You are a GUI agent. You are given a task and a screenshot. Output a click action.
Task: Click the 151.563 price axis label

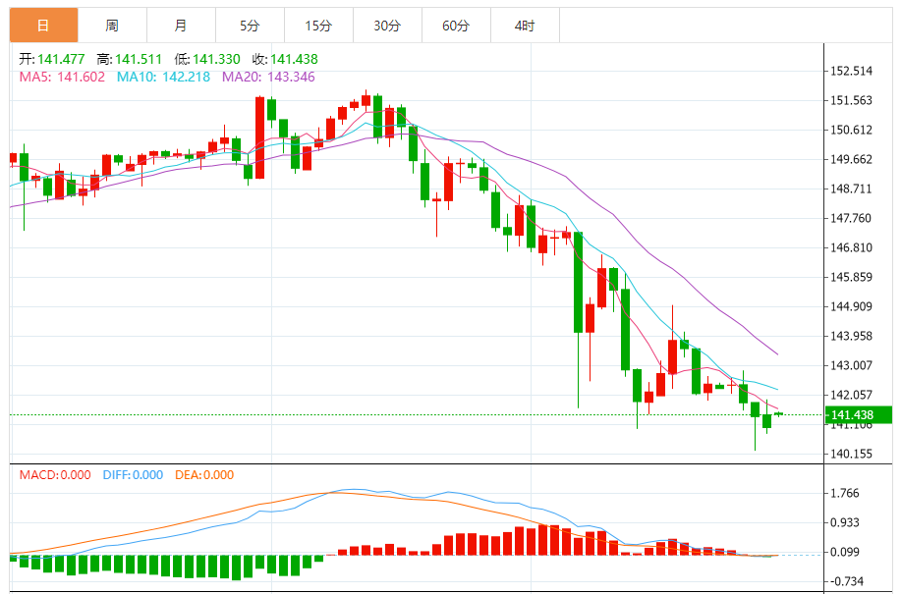852,100
